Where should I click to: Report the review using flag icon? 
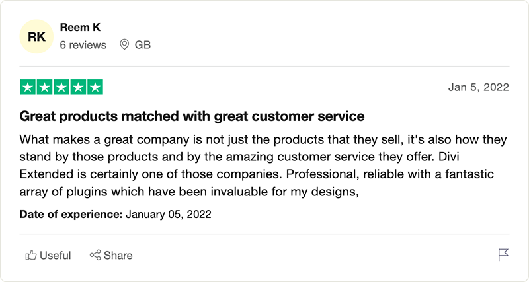[503, 255]
